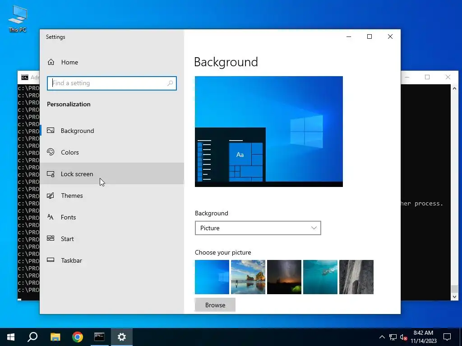The image size is (462, 346).
Task: Click the Command Prompt scrollbar down arrow
Action: [454, 297]
